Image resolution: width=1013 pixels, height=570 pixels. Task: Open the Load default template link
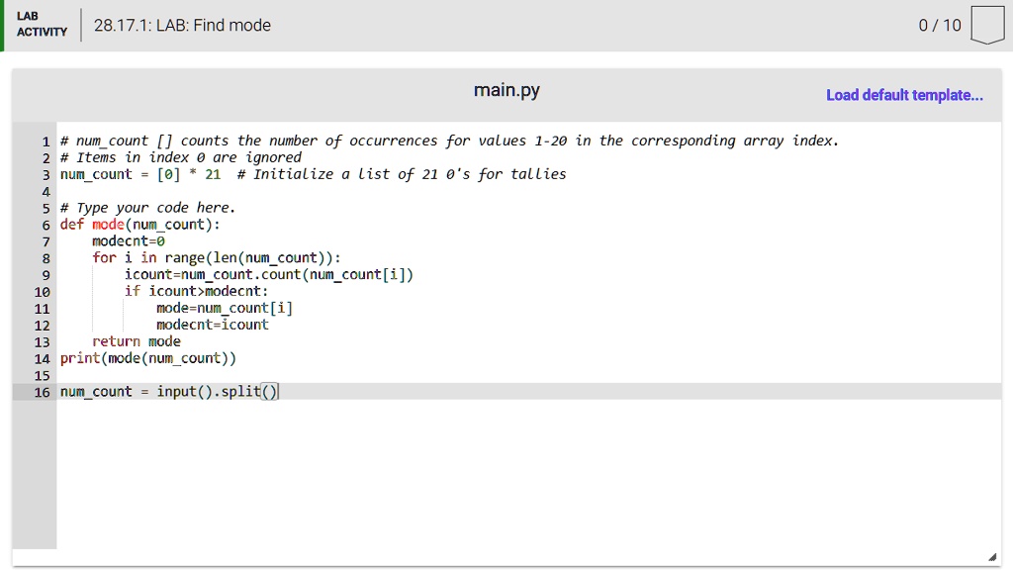coord(903,95)
